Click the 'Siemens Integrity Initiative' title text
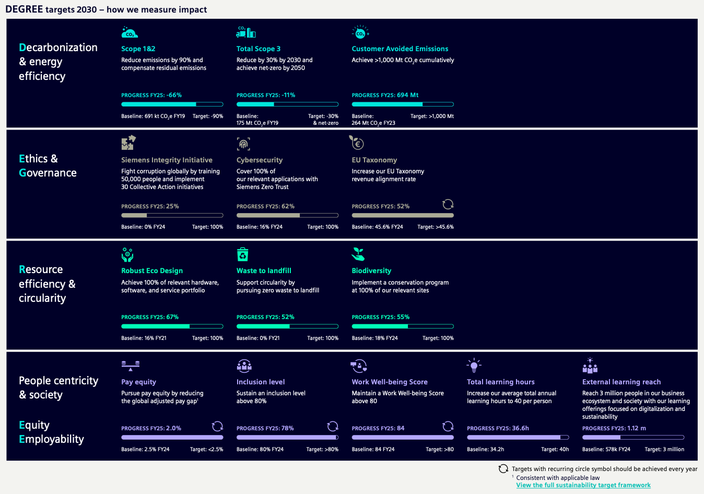The image size is (704, 494). (x=167, y=160)
